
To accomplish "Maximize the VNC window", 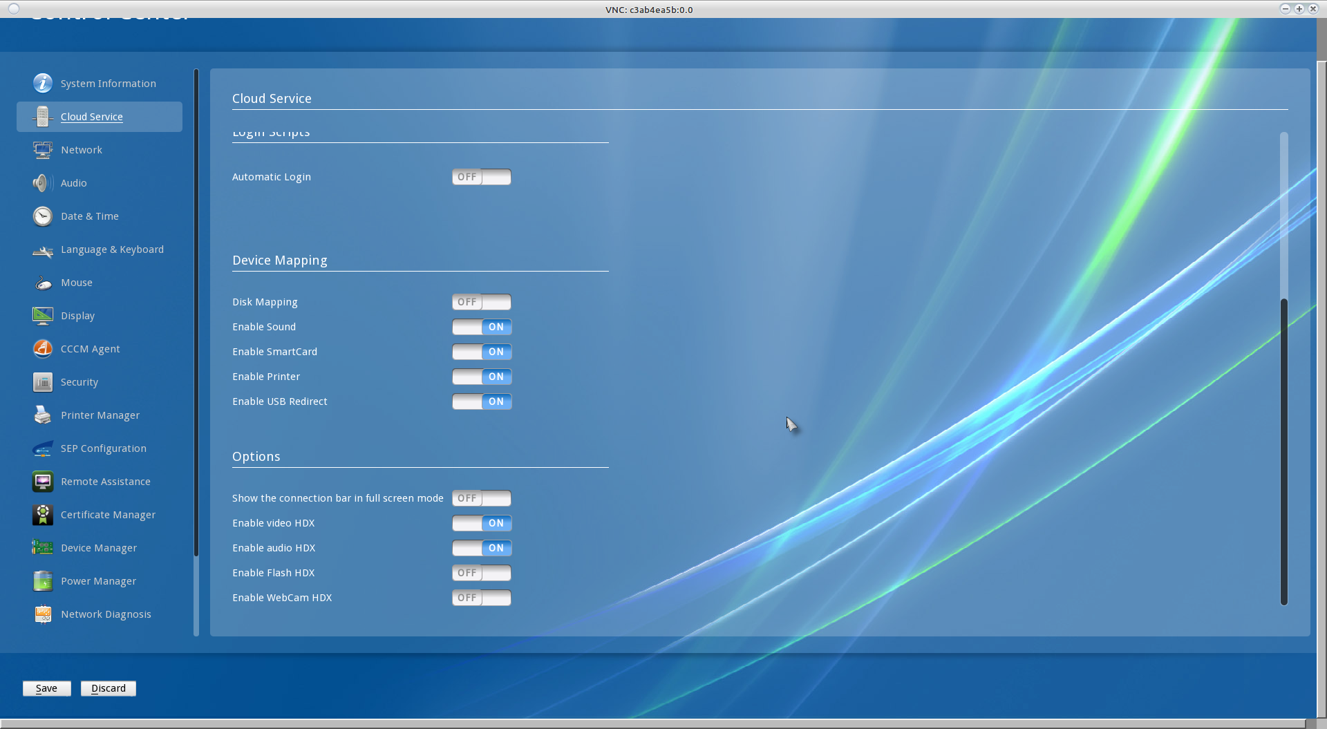I will click(1299, 9).
